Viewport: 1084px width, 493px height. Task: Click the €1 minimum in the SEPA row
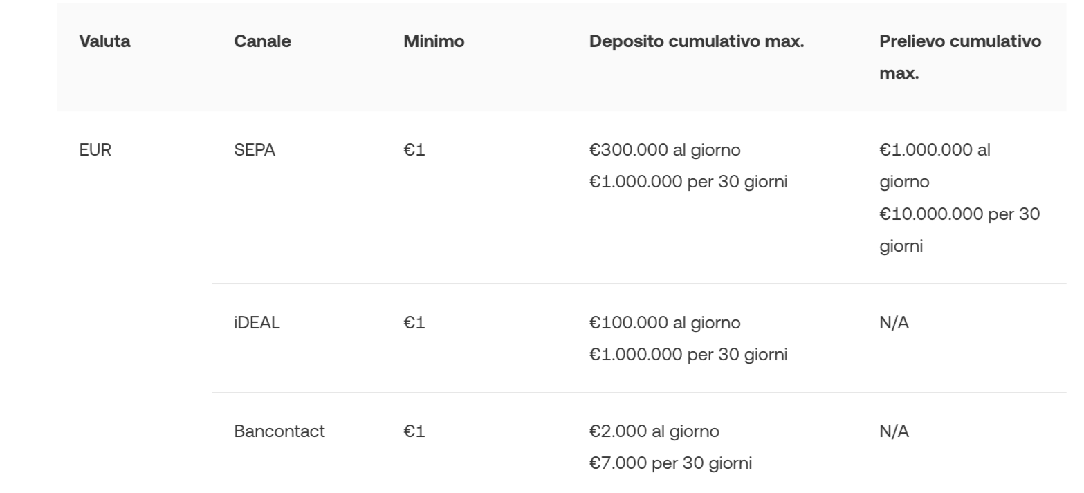414,150
